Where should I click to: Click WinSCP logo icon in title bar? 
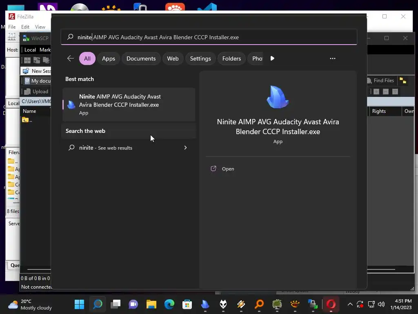[26, 38]
